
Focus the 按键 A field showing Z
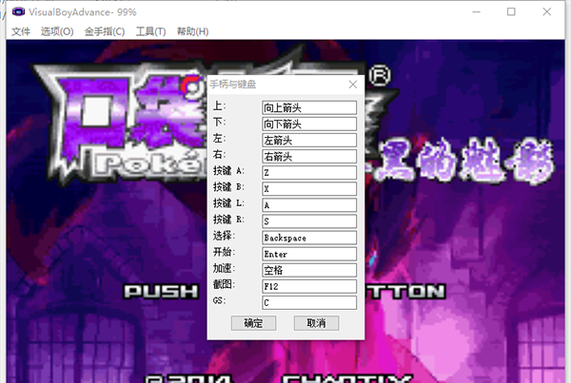[x=309, y=173]
